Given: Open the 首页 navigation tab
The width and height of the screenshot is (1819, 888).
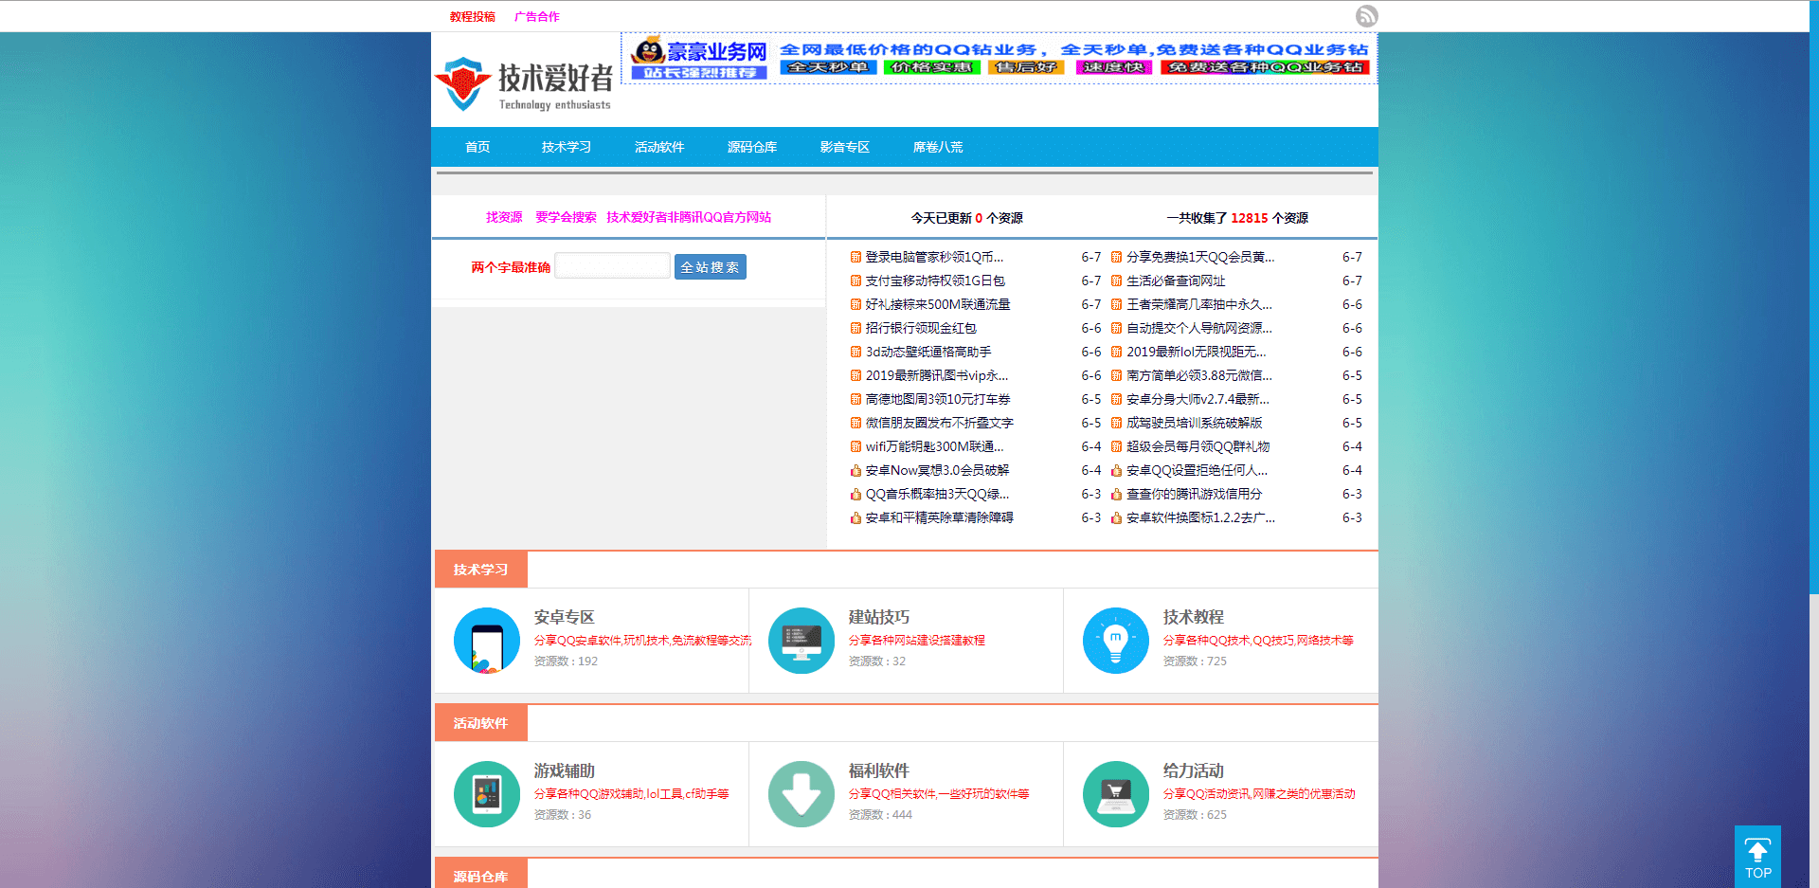Looking at the screenshot, I should pyautogui.click(x=477, y=147).
